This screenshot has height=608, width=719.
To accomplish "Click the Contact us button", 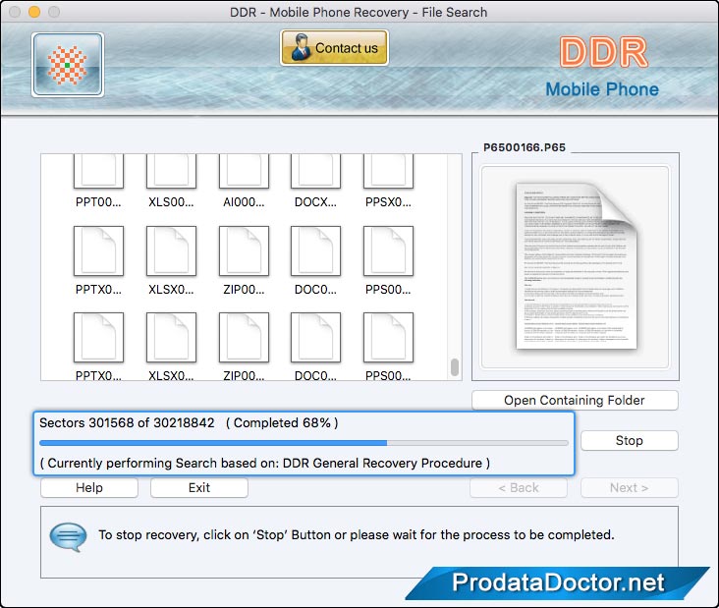I will [334, 48].
